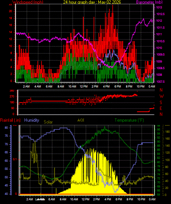Click the "Temperature (°F)" legend label
This screenshot has width=171, height=204.
(x=129, y=120)
